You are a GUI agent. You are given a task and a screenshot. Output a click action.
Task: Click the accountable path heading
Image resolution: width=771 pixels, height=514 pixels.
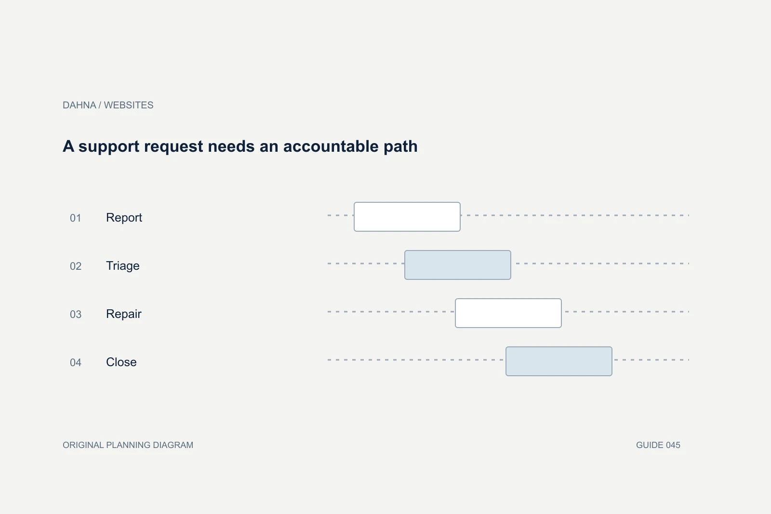point(240,146)
